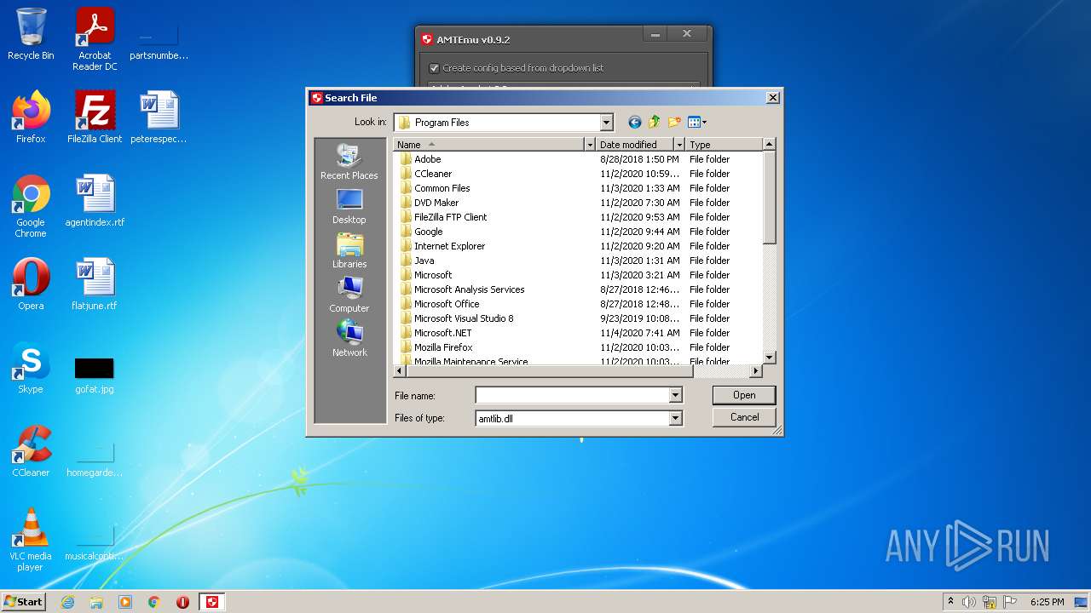The height and width of the screenshot is (613, 1091).
Task: Select Network in dialog sidebar
Action: point(349,339)
